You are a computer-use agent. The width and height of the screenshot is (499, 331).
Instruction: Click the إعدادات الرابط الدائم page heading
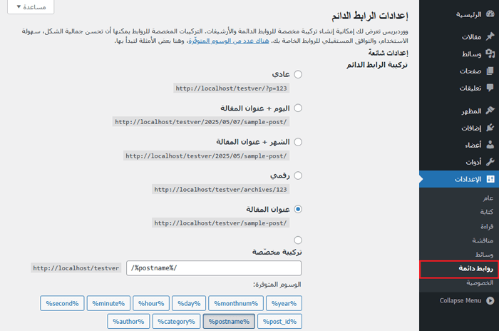[370, 16]
